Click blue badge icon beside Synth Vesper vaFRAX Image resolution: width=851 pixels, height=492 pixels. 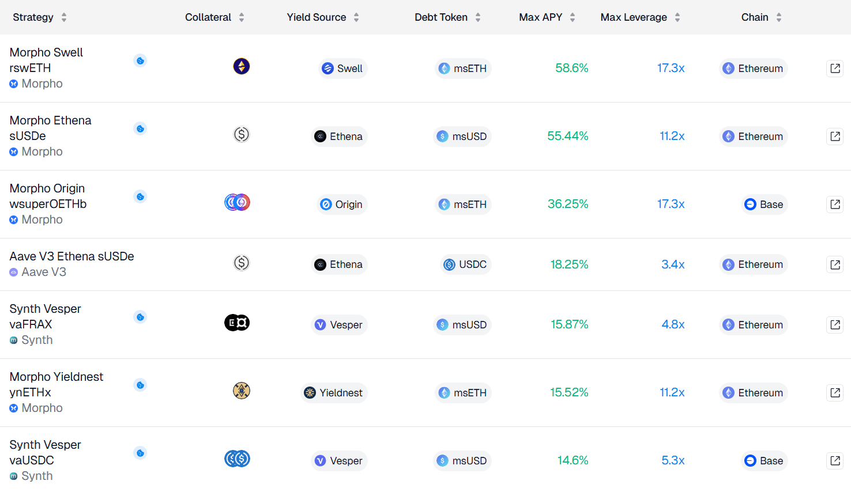tap(140, 317)
